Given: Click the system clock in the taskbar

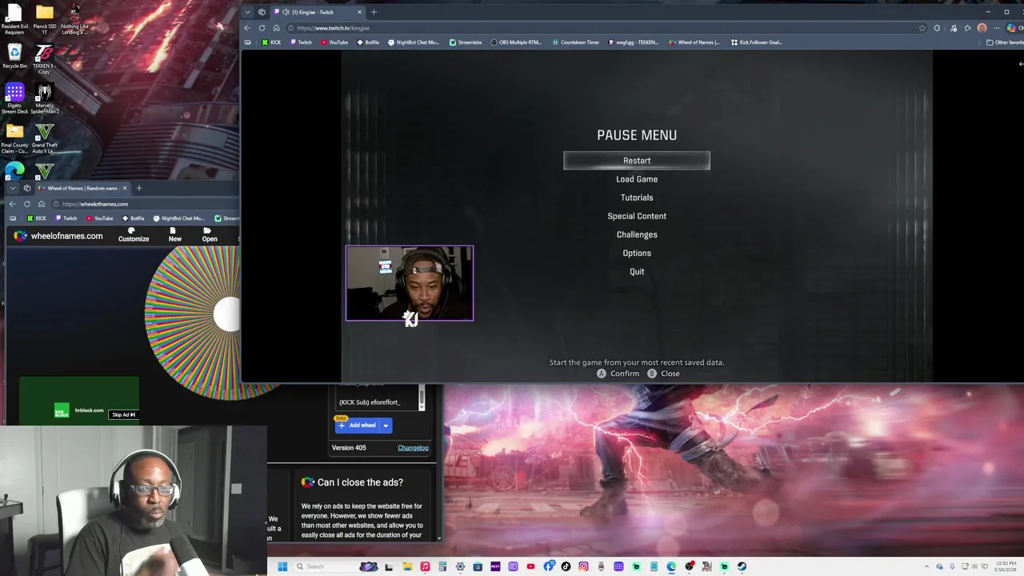Looking at the screenshot, I should click(x=1006, y=566).
